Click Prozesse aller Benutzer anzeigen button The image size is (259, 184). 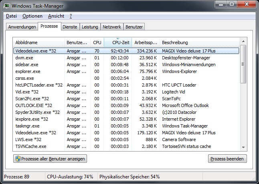50,159
